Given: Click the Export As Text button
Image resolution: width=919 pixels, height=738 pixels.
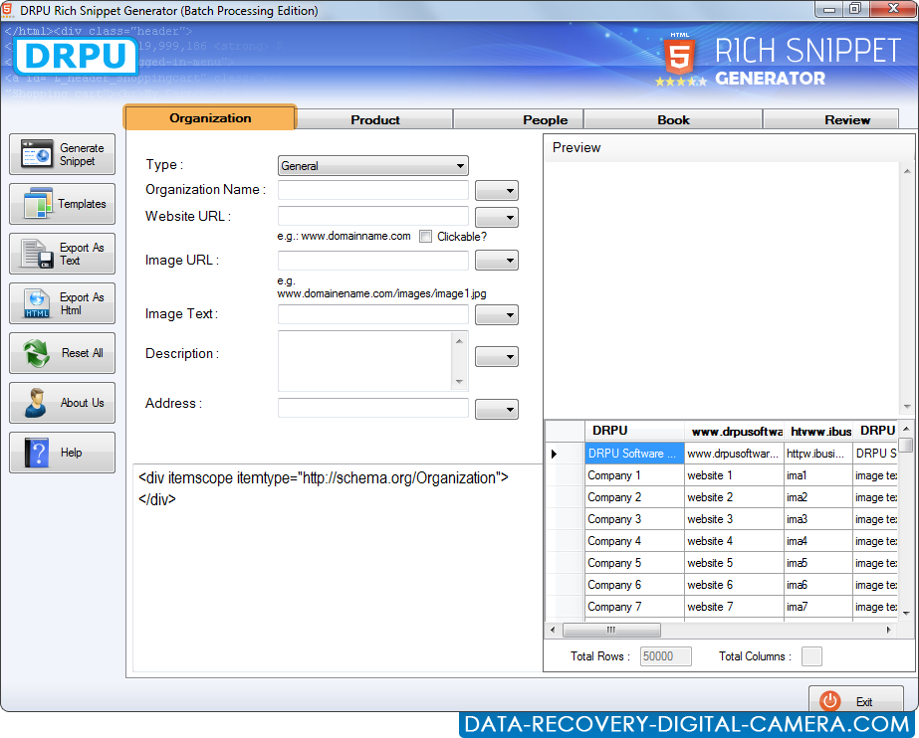Looking at the screenshot, I should pyautogui.click(x=62, y=254).
